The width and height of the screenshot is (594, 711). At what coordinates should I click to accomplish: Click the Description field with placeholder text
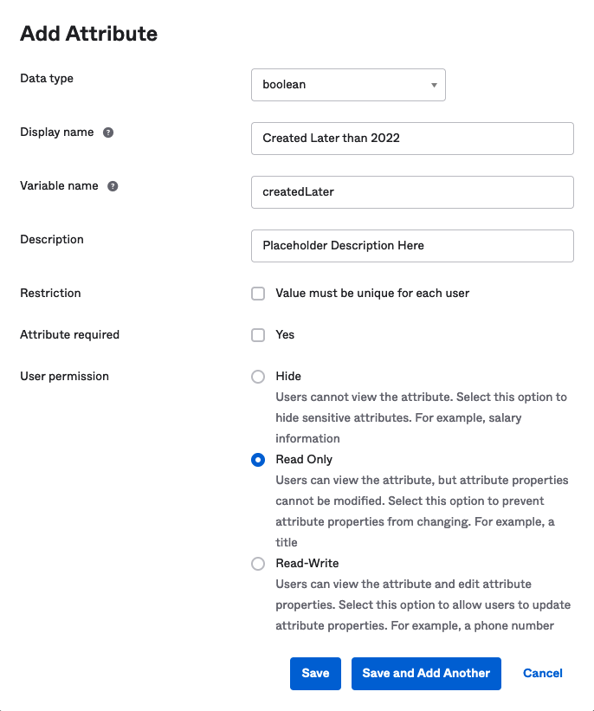tap(412, 246)
